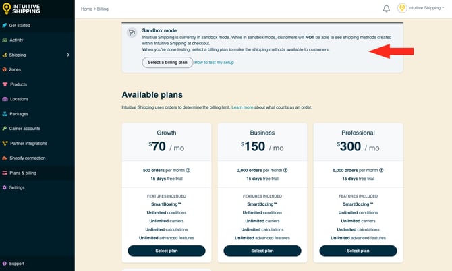
Task: Open Locations using its sidebar icon
Action: (5, 99)
